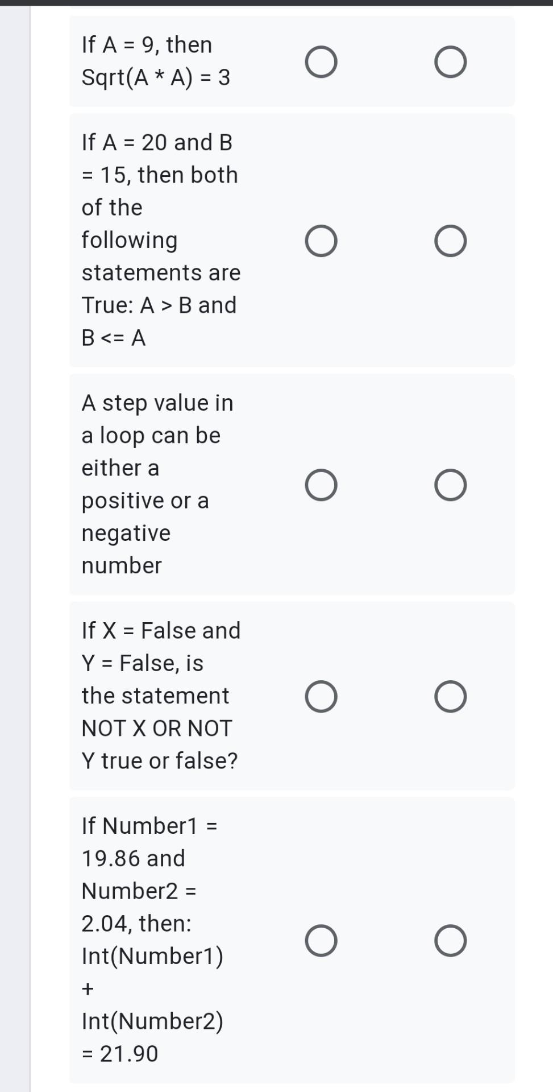Image resolution: width=553 pixels, height=1092 pixels.
Task: Select the first answer option for the Sqrt(A * A) question
Action: click(x=321, y=61)
